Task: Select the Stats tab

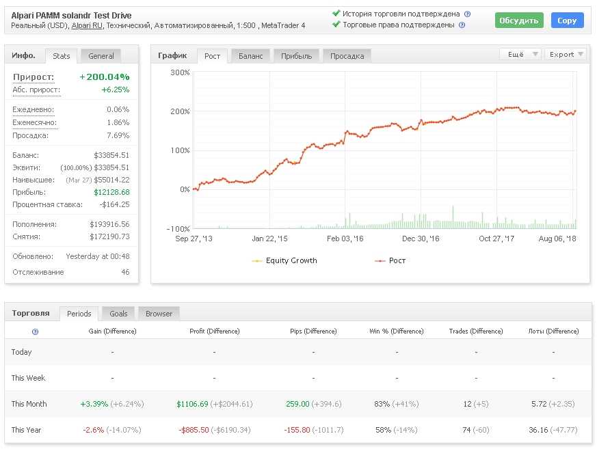Action: [x=62, y=56]
